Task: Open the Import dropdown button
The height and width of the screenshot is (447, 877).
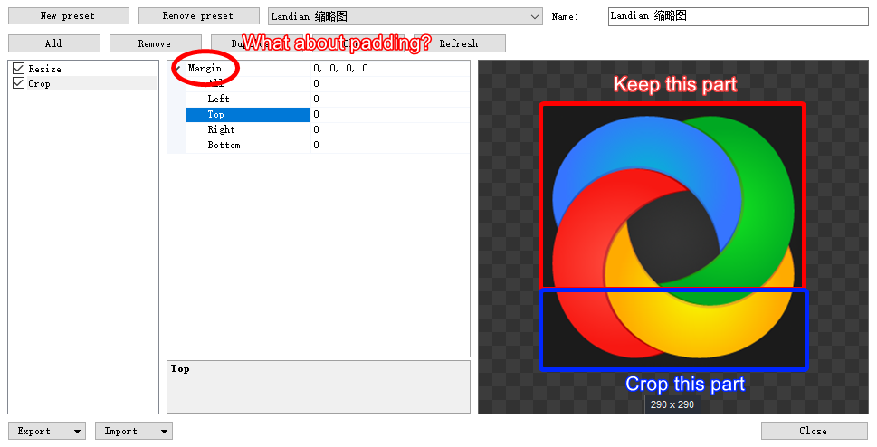Action: (134, 431)
